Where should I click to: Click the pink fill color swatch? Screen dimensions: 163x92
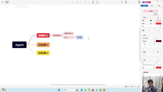(x=158, y=20)
